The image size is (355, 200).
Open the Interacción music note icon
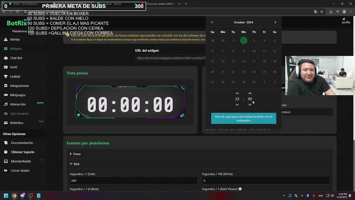[x=6, y=104]
